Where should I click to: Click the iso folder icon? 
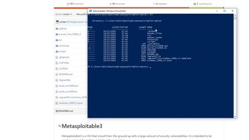(x=57, y=40)
